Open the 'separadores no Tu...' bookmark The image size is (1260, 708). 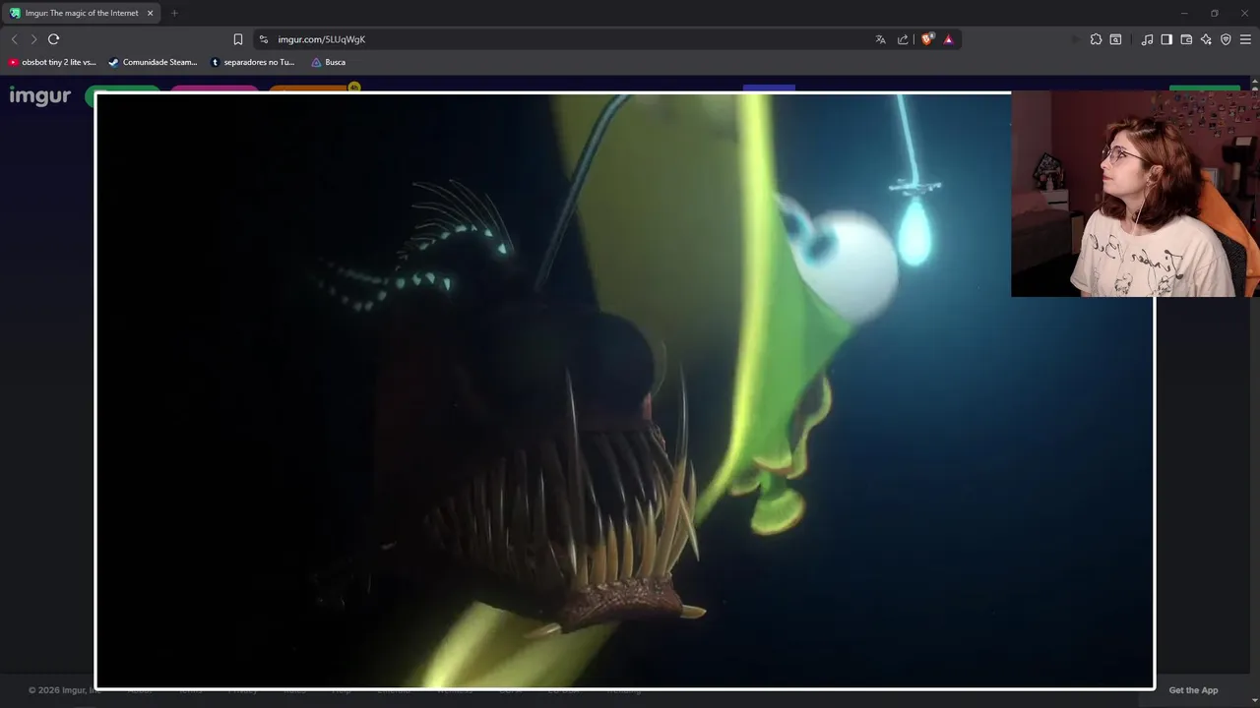pyautogui.click(x=253, y=62)
